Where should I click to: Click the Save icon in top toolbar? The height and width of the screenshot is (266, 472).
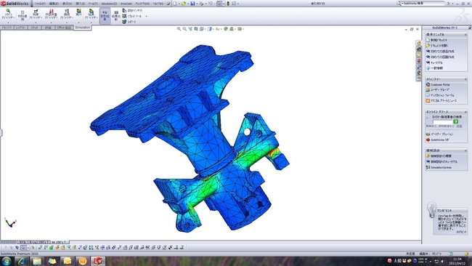192,4
